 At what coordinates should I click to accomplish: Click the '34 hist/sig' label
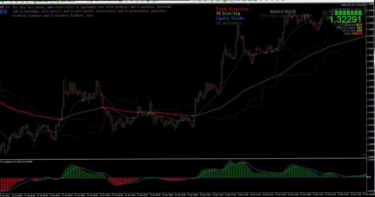[x=228, y=13]
